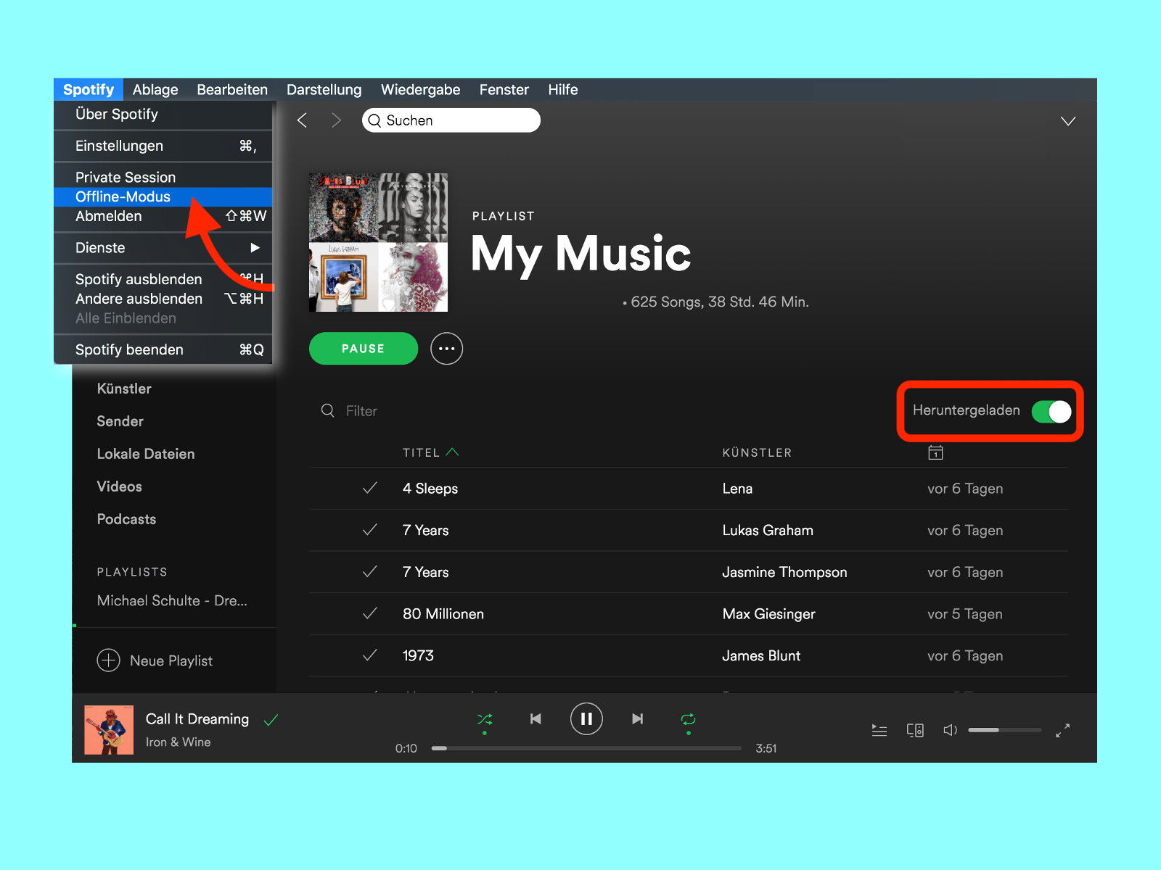Open the devices available icon

(915, 730)
